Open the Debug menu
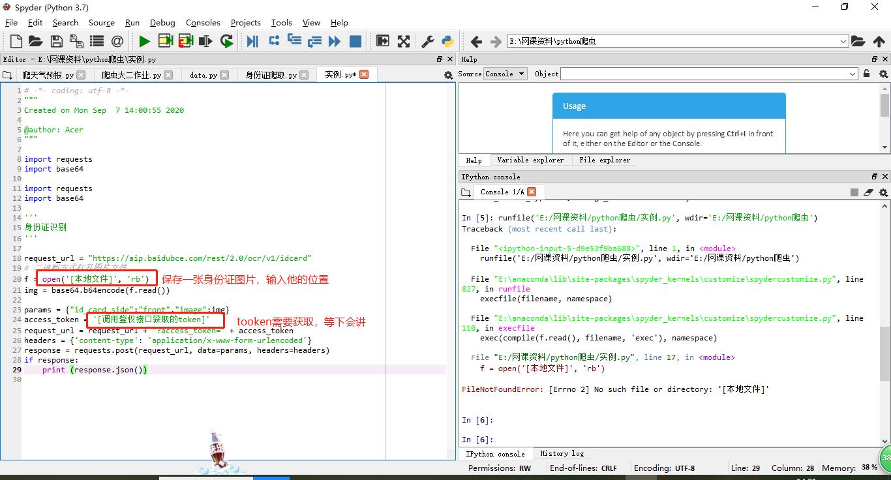Screen dimensions: 891x480 point(162,22)
